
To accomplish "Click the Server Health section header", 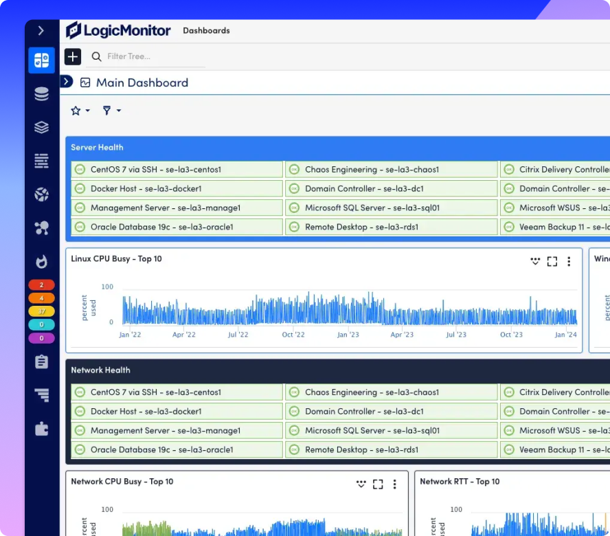I will coord(97,148).
